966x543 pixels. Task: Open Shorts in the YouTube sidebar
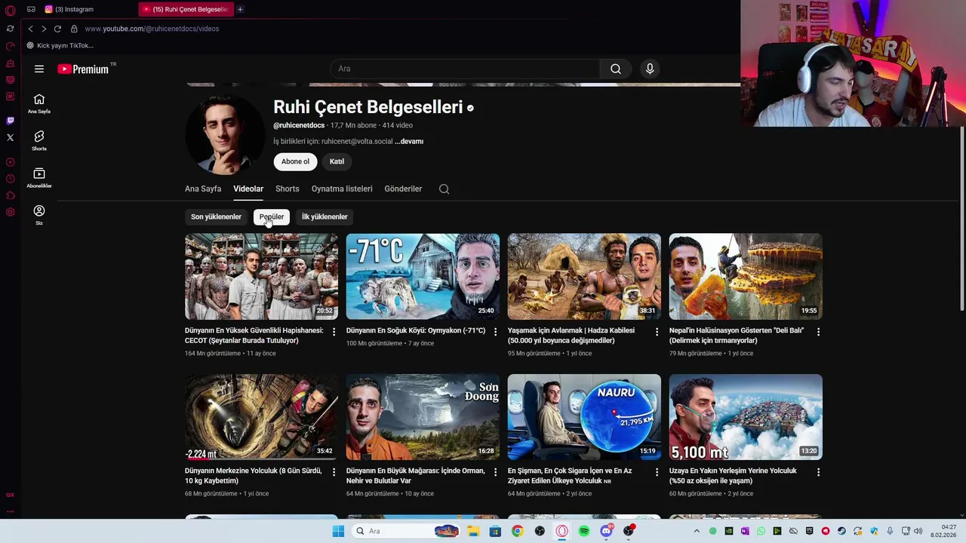point(39,141)
